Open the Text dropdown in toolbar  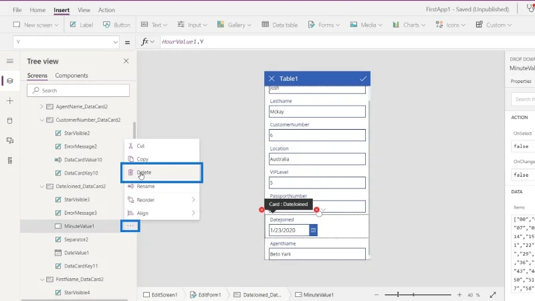point(154,25)
